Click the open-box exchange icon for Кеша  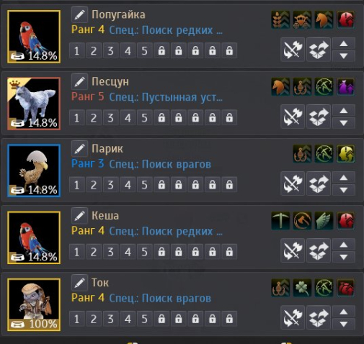[x=319, y=250]
